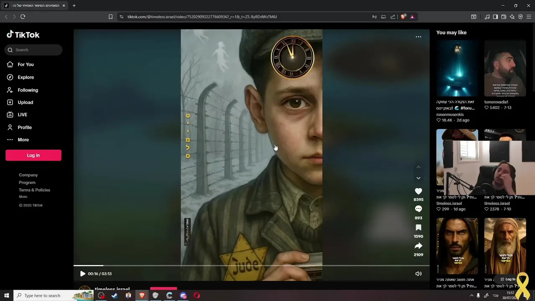Open the Brave media playlist music-note icon
The image size is (535, 301).
point(487,17)
